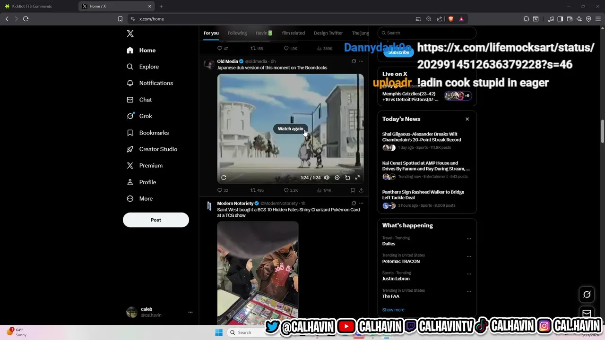Go to Profile in the sidebar

141,182
